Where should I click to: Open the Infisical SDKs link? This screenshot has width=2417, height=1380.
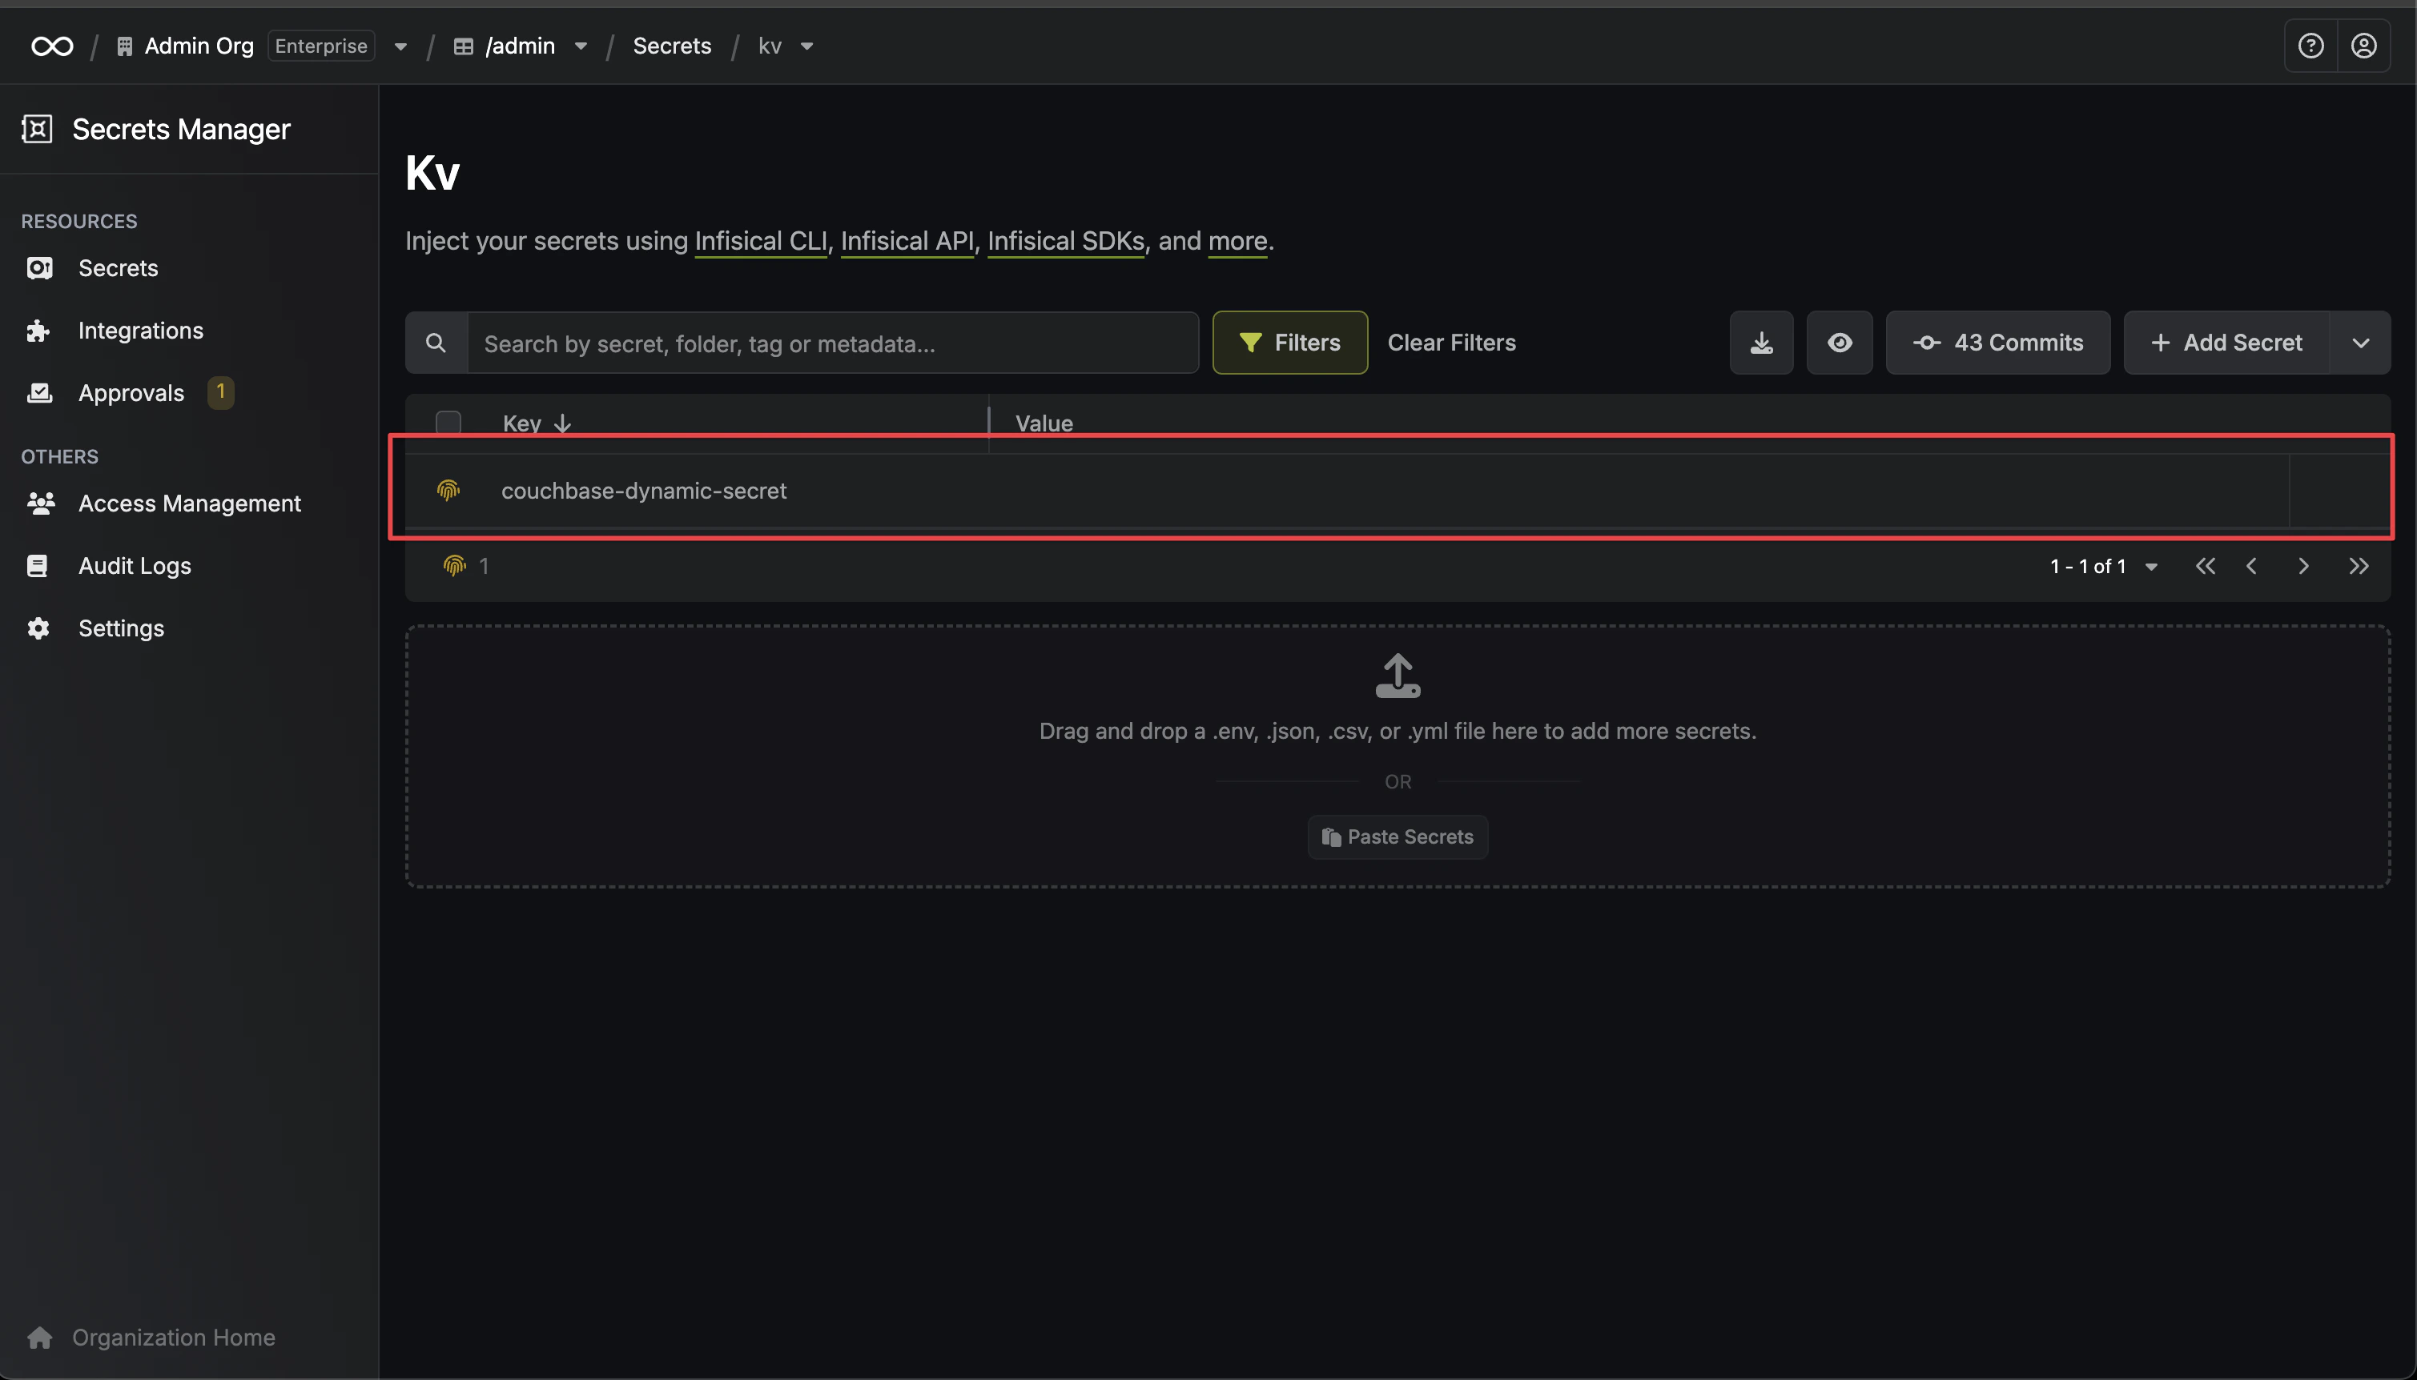pos(1066,242)
